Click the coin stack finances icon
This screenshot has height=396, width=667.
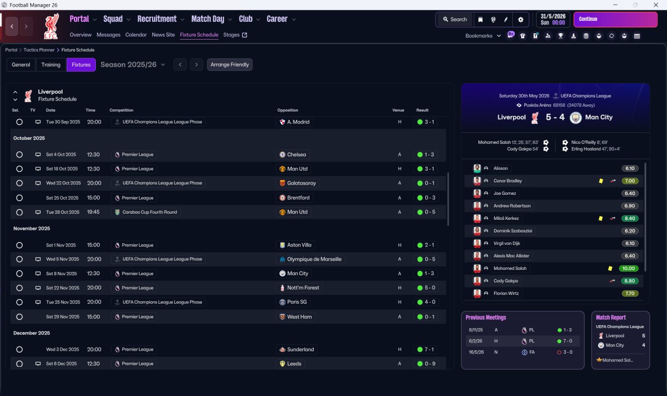pyautogui.click(x=586, y=36)
